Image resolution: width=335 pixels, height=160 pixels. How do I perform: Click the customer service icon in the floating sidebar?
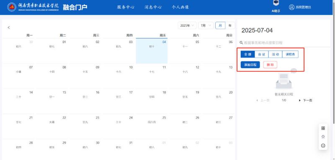point(323,137)
